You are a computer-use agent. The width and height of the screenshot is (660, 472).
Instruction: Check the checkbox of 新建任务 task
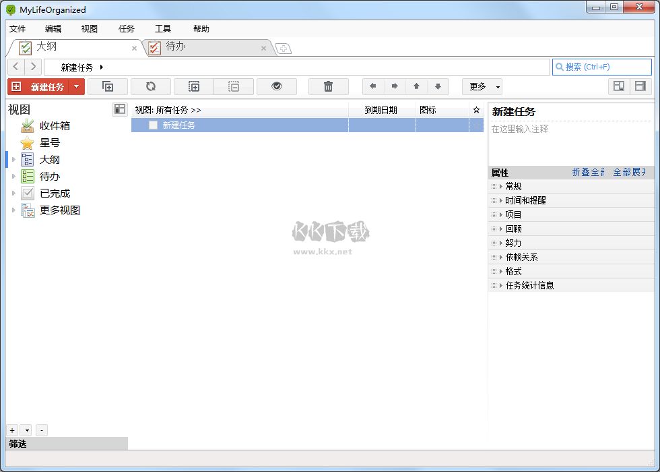pos(153,125)
